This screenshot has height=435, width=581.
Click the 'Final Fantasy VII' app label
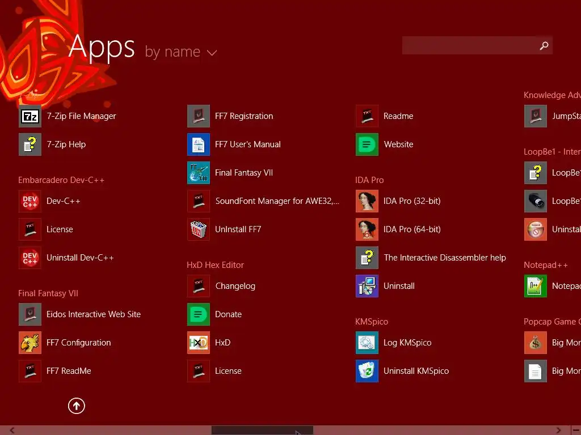(x=244, y=173)
